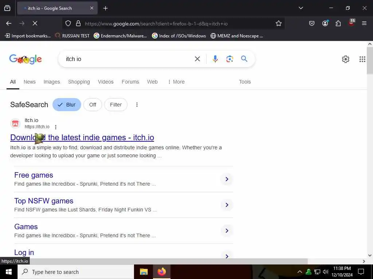Go forward one page
The height and width of the screenshot is (279, 373).
coord(22,23)
